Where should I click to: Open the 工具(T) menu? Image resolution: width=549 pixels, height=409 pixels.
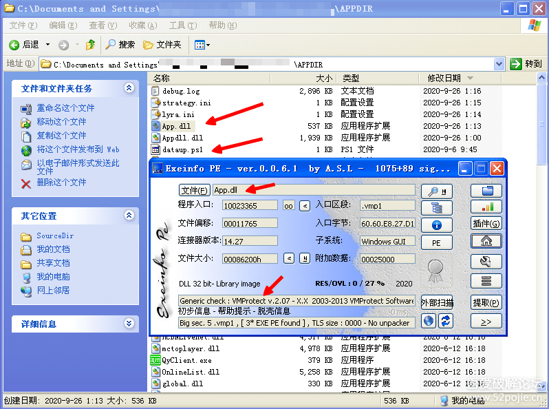click(182, 25)
